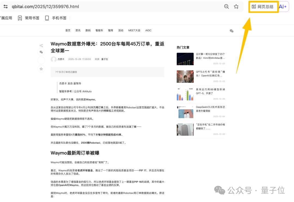The height and width of the screenshot is (202, 294).
Task: Click the chat bubble icon beside the navigation
Action: [x=231, y=31]
